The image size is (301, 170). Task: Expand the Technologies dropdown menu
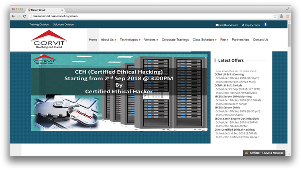point(130,40)
